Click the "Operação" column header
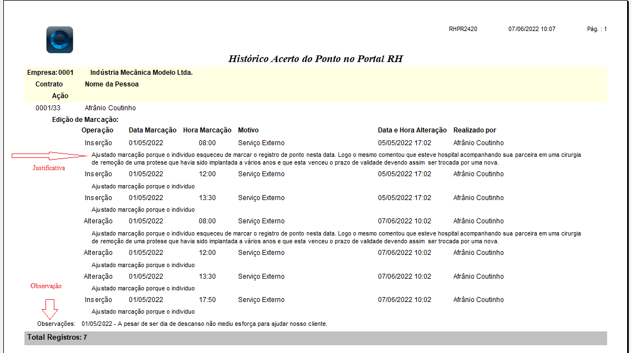Image resolution: width=631 pixels, height=353 pixels. click(97, 130)
